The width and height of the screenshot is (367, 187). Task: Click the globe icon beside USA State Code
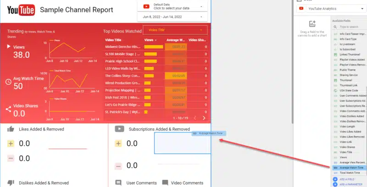(x=335, y=90)
